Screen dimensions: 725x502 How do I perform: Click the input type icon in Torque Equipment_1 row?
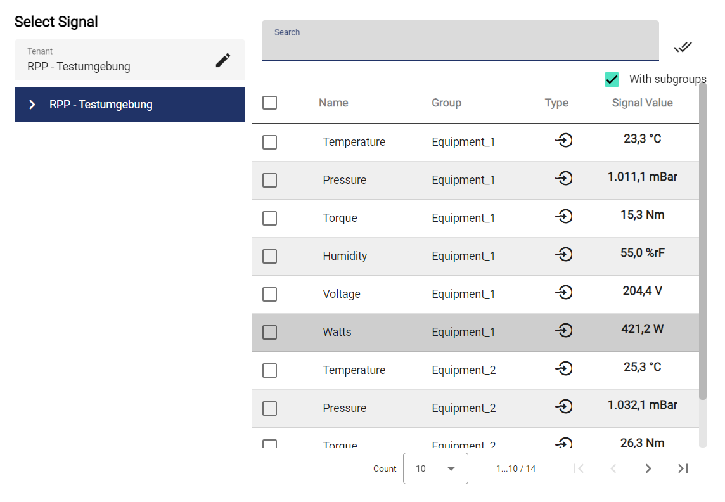tap(563, 217)
